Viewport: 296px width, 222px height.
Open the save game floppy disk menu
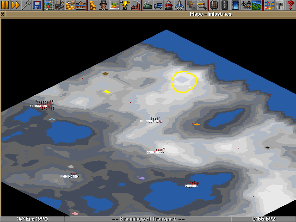37,5
